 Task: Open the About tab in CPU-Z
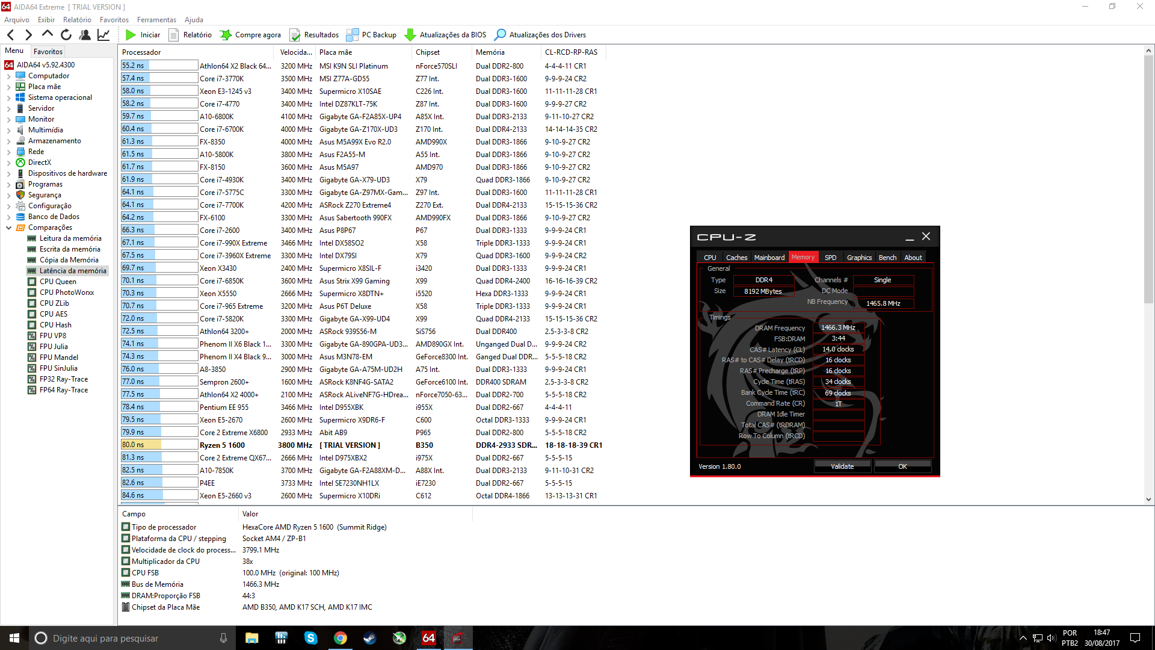[913, 258]
